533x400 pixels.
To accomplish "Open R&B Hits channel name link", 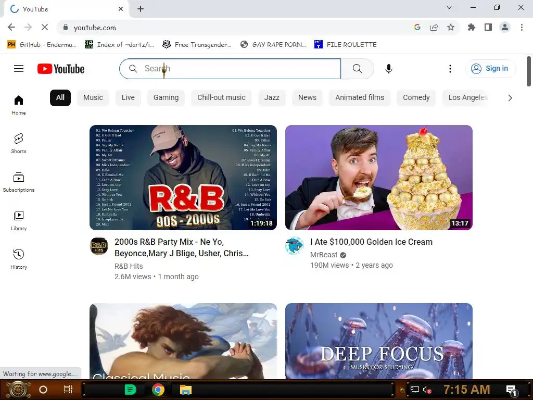I will [129, 266].
